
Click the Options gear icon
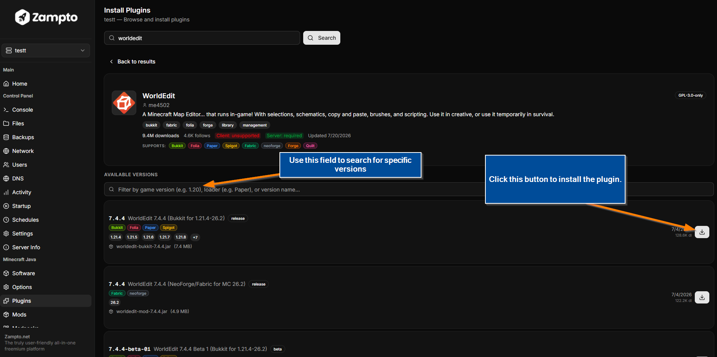tap(6, 287)
